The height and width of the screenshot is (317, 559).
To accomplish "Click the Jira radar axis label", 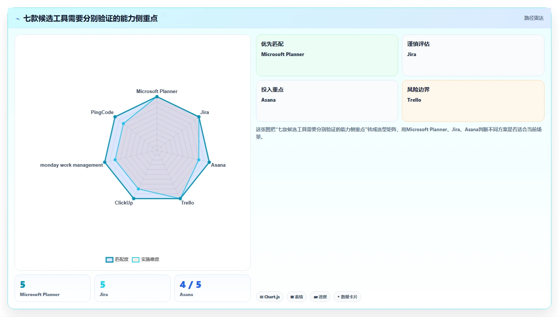I will click(204, 112).
